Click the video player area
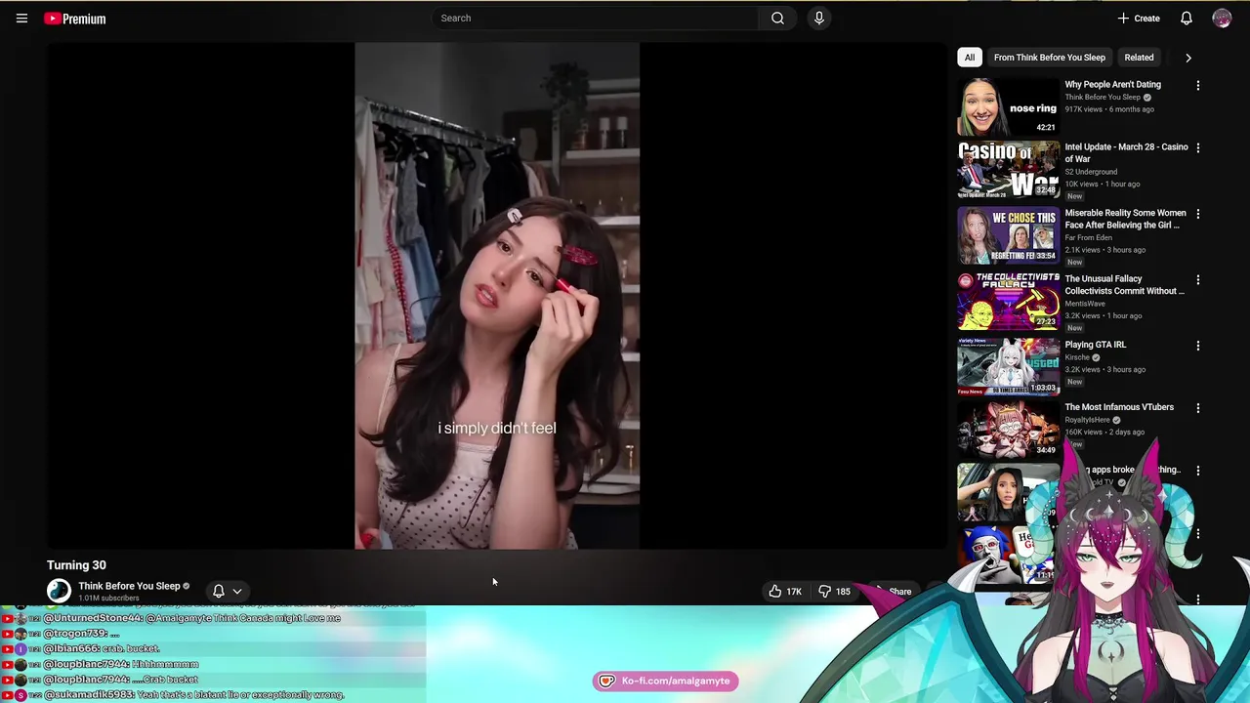 [x=497, y=295]
